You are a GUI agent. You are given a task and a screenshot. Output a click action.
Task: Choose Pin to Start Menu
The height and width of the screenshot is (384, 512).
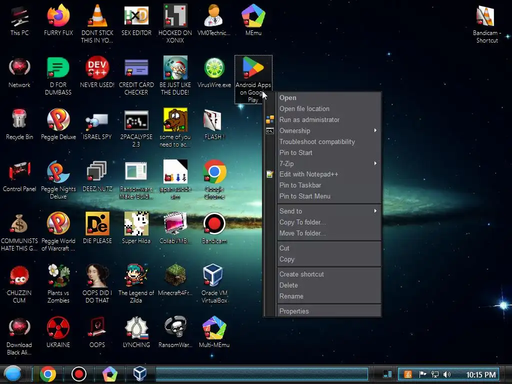point(329,196)
